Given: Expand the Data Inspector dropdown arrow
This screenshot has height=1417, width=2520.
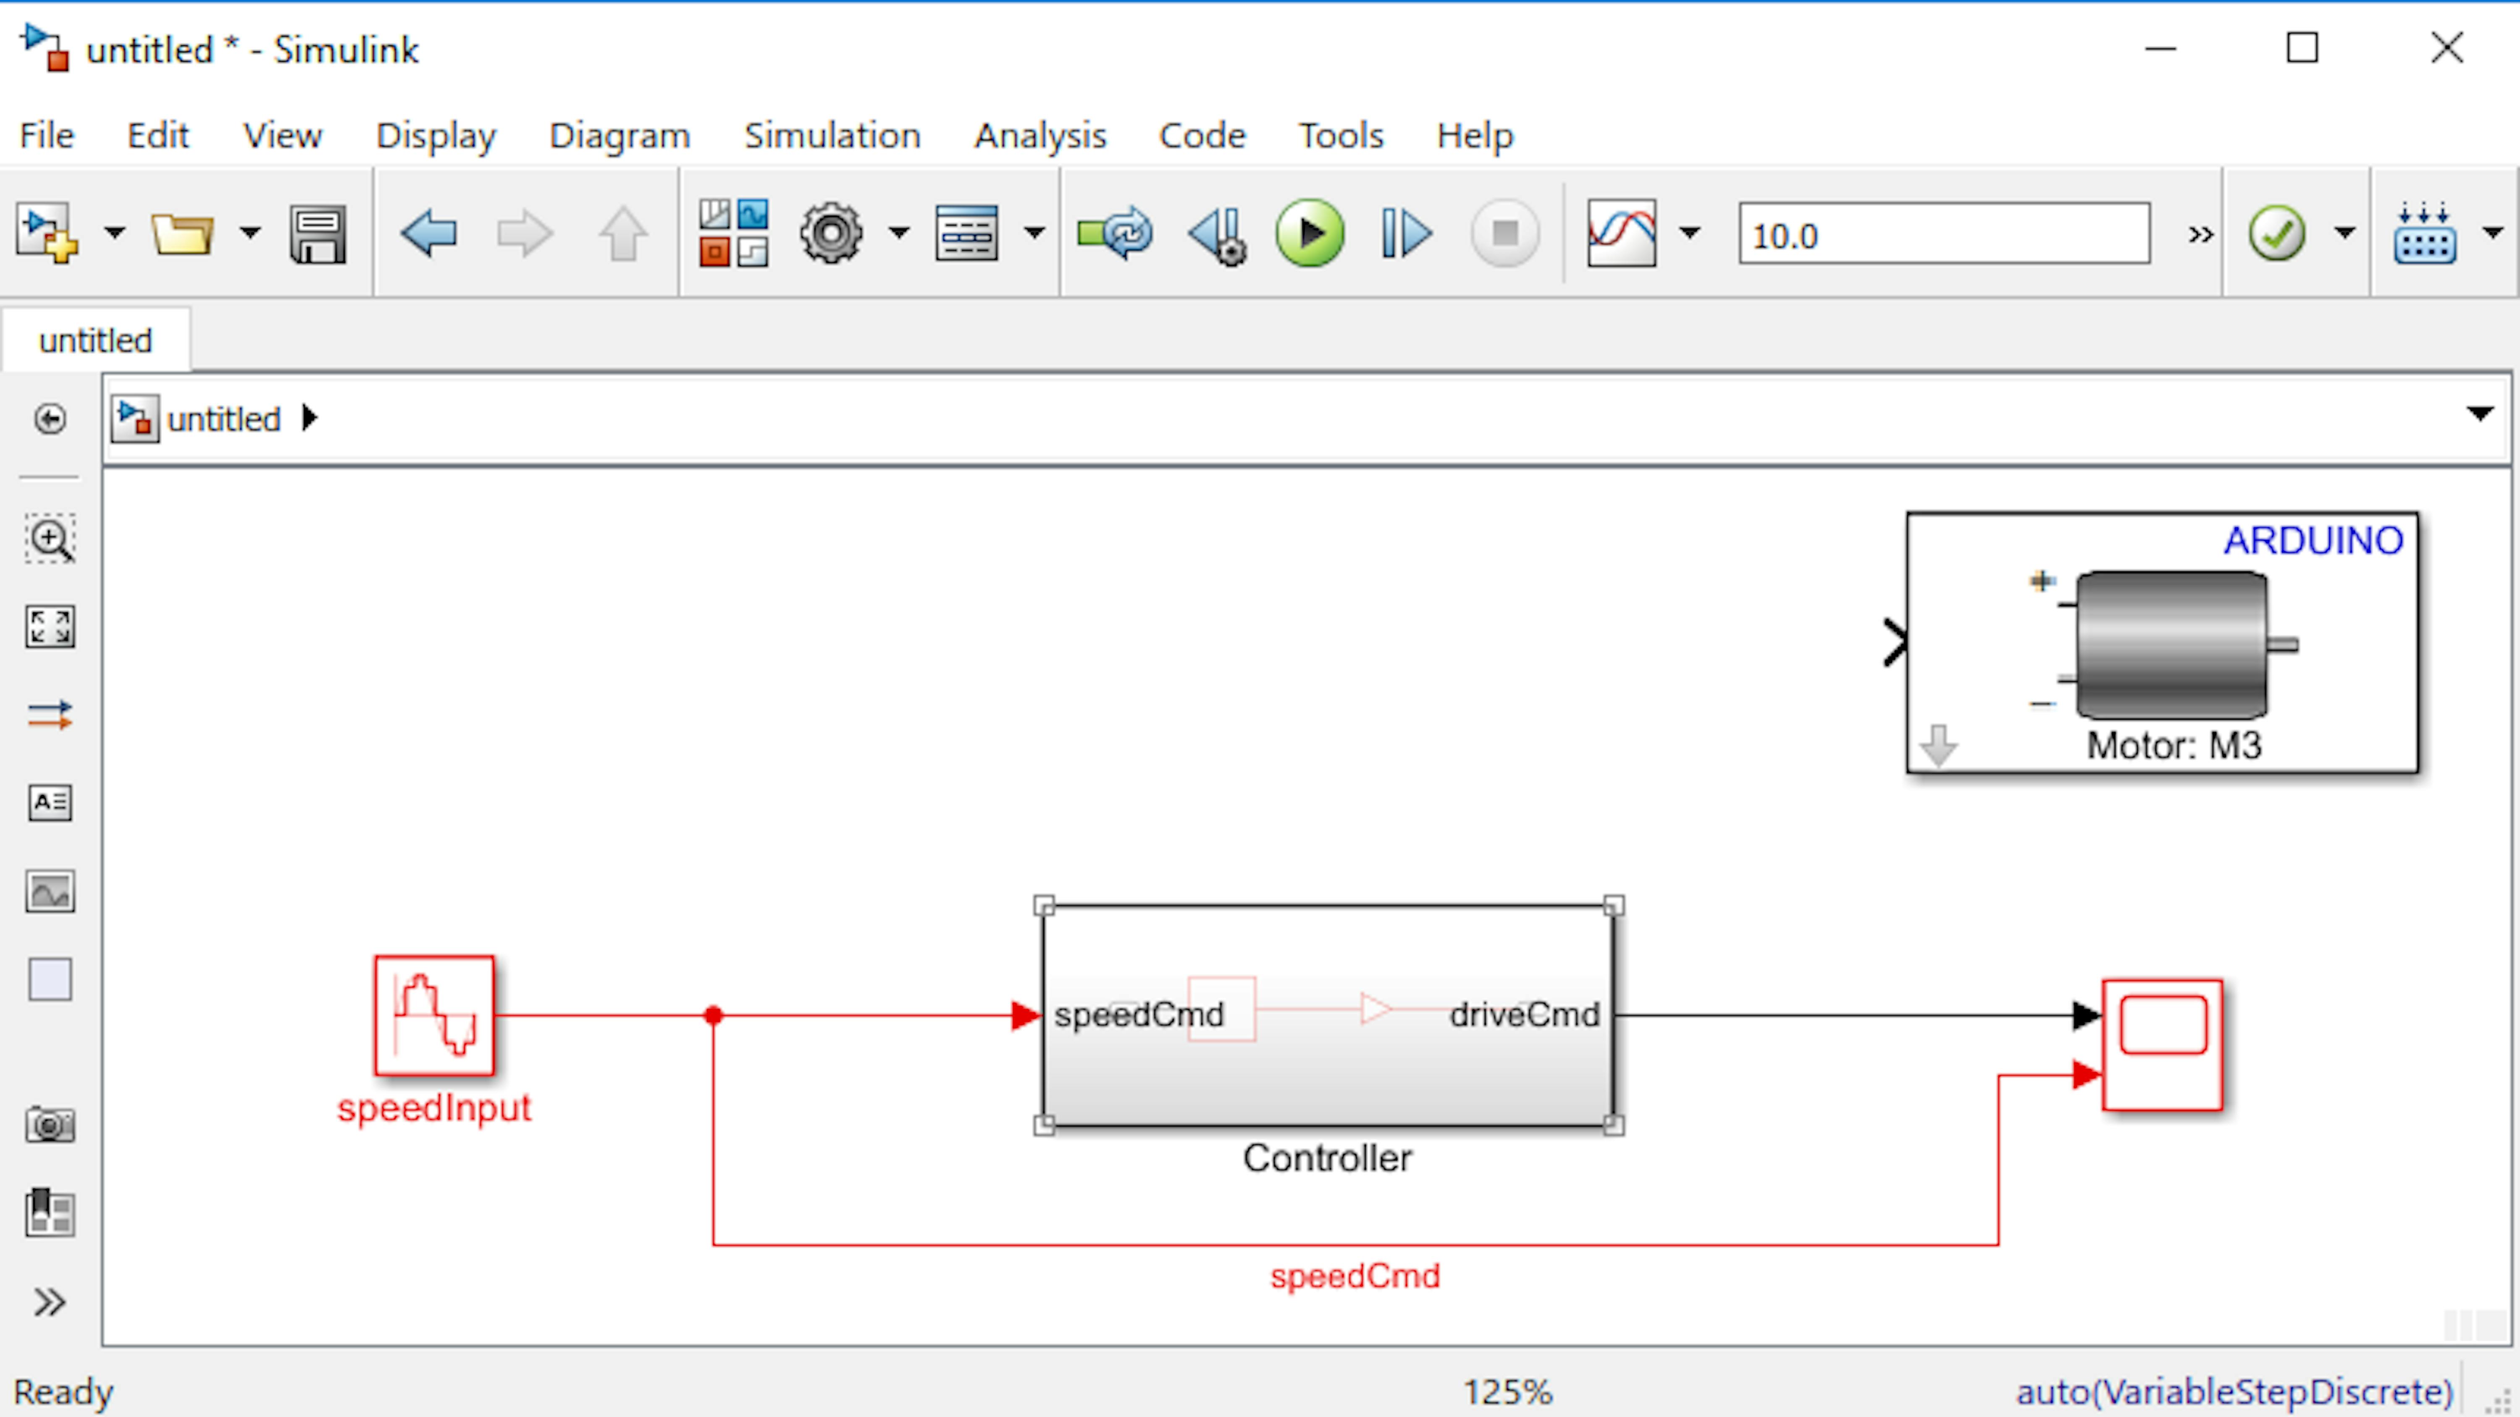Looking at the screenshot, I should pos(1690,234).
